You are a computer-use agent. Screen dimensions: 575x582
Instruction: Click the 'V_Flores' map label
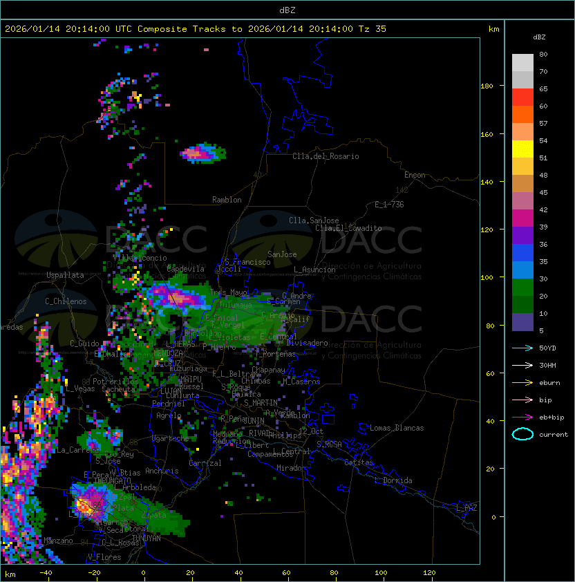pyautogui.click(x=104, y=557)
